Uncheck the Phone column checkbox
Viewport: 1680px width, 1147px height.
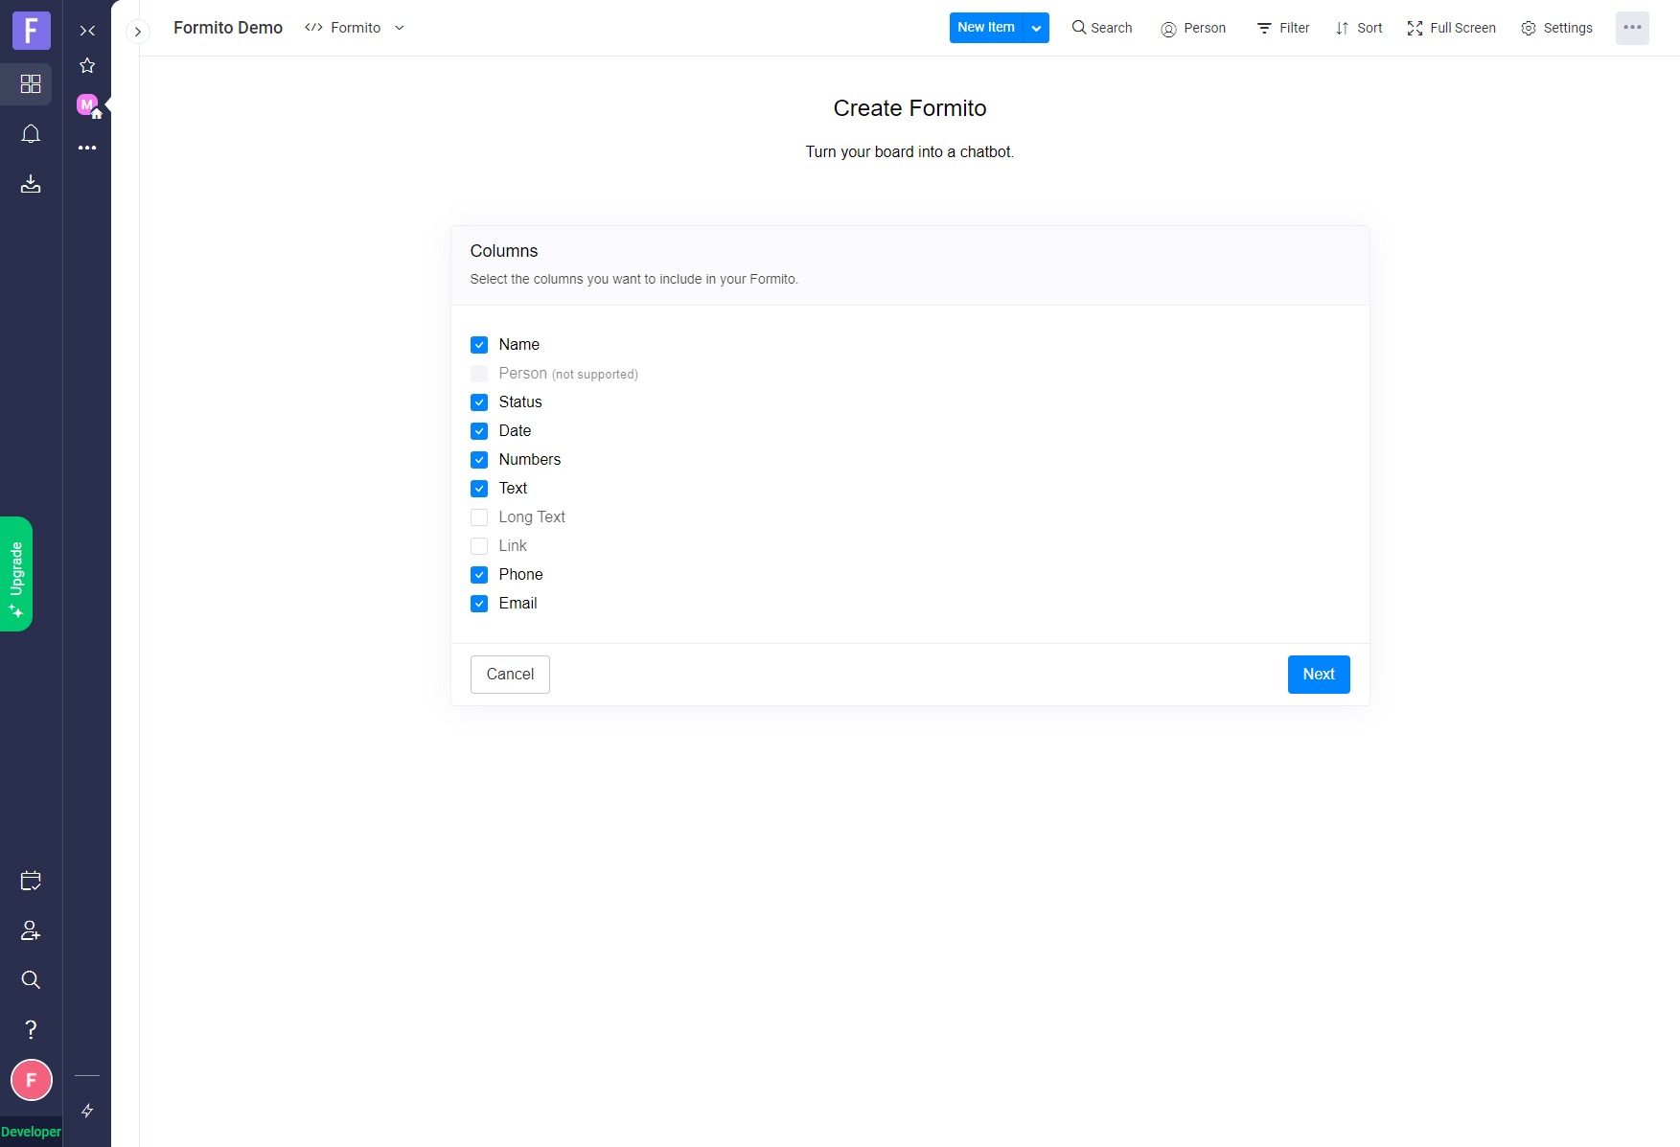479,575
